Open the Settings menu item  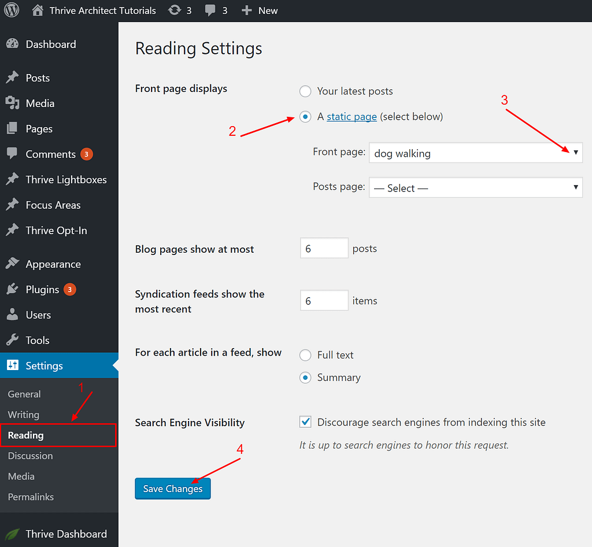pyautogui.click(x=59, y=365)
